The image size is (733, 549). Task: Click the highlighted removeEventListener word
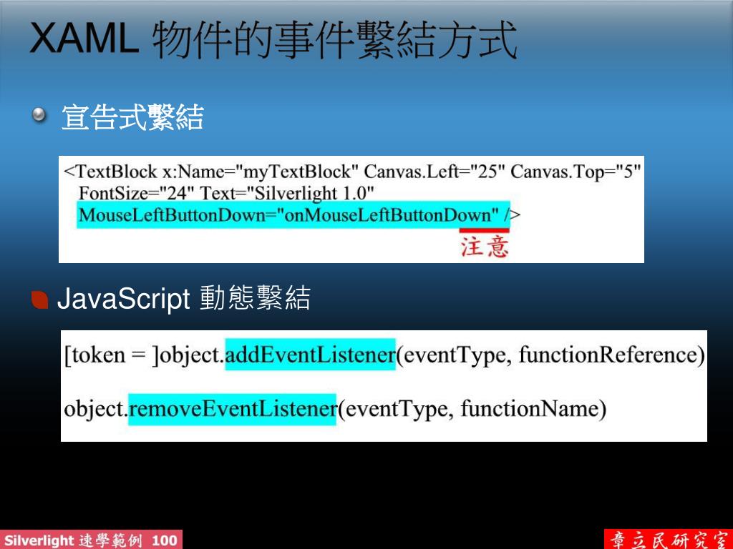point(233,410)
